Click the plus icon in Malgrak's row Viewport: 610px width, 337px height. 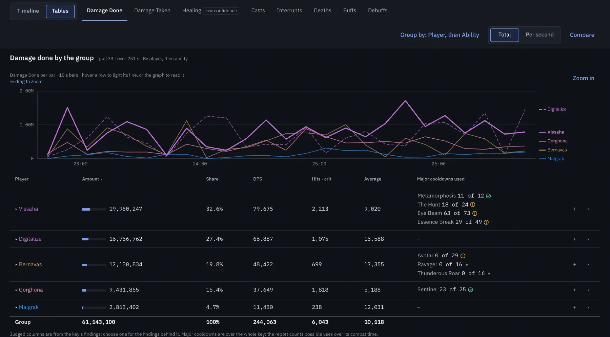click(574, 307)
